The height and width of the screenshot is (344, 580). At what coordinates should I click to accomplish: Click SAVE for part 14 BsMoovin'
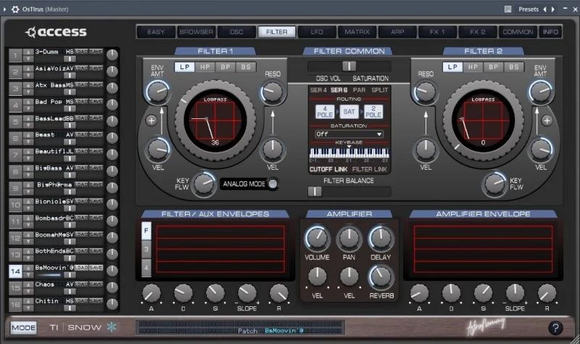(96, 267)
